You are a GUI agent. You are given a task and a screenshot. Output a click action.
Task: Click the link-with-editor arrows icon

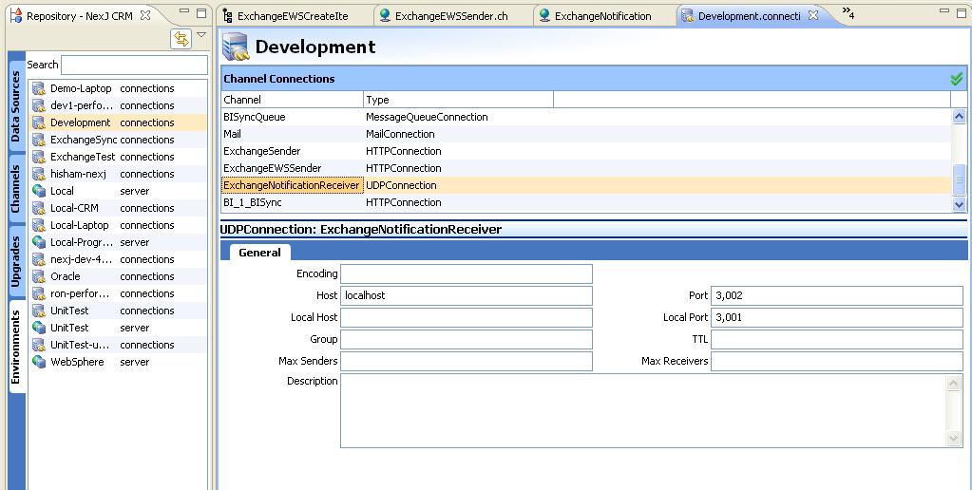(181, 38)
